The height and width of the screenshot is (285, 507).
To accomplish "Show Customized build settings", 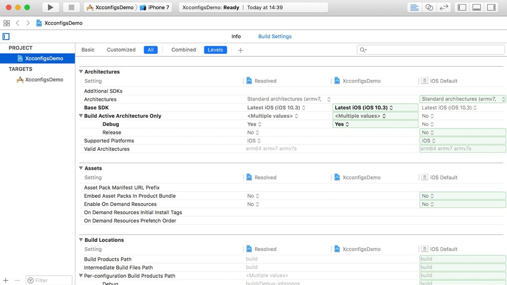I will [121, 50].
